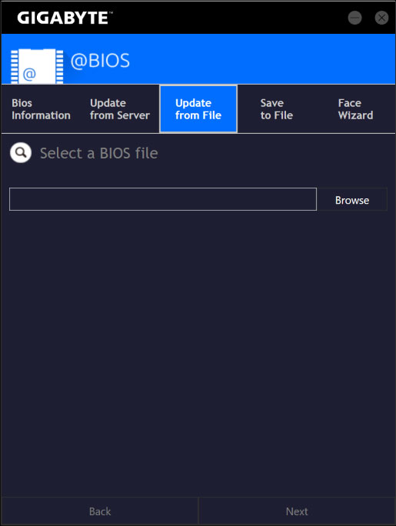Open the Face Wizard tab
Screen dimensions: 396x526
(x=355, y=109)
